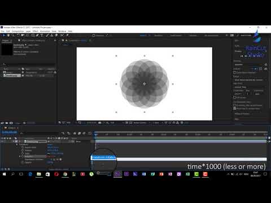Click the interpret footage icon in Project panel
The height and width of the screenshot is (203, 271).
tap(2, 123)
